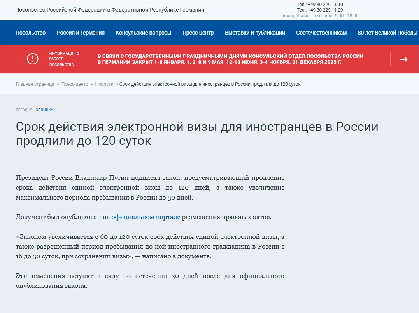Click the exclamation mark alert icon

point(33,59)
